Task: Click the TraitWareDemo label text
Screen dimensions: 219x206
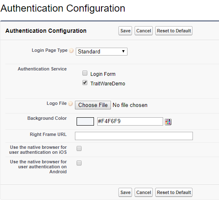Action: (108, 84)
